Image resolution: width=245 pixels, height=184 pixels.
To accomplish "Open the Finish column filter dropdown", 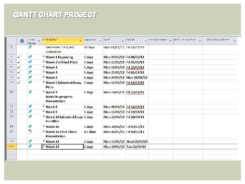I will click(146, 41).
